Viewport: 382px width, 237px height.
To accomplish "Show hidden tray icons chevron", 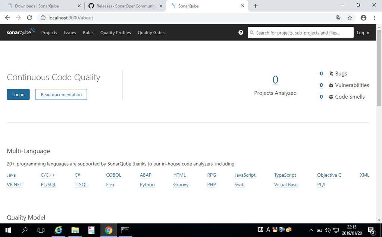I will [311, 230].
